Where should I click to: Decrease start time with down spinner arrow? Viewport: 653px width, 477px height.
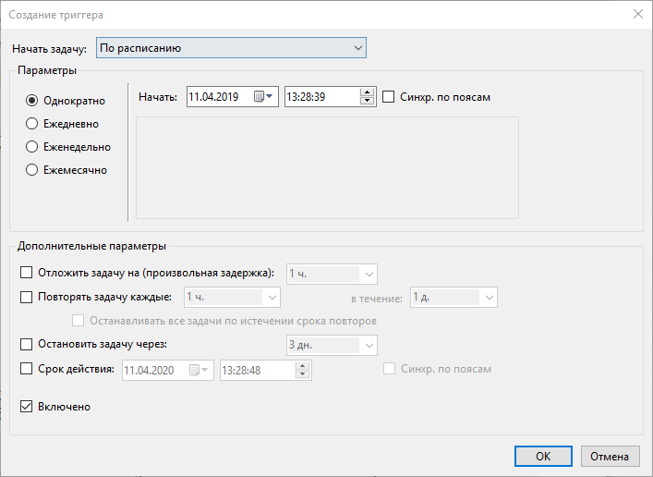[x=367, y=101]
